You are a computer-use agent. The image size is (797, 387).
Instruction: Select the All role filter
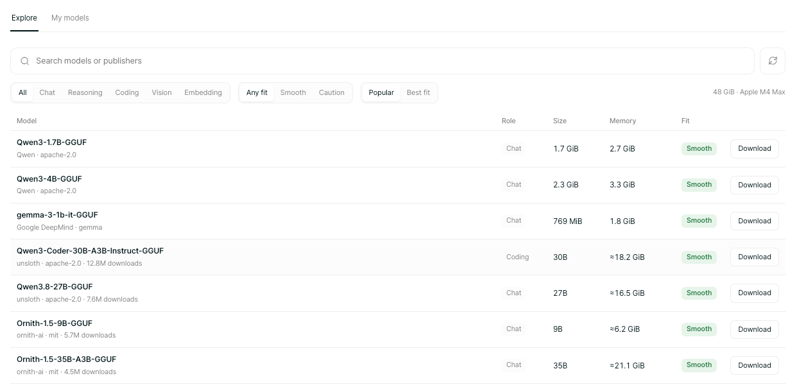coord(22,92)
